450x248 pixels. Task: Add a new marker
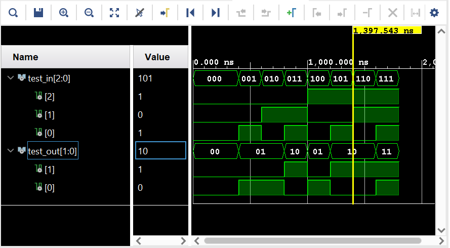(291, 13)
